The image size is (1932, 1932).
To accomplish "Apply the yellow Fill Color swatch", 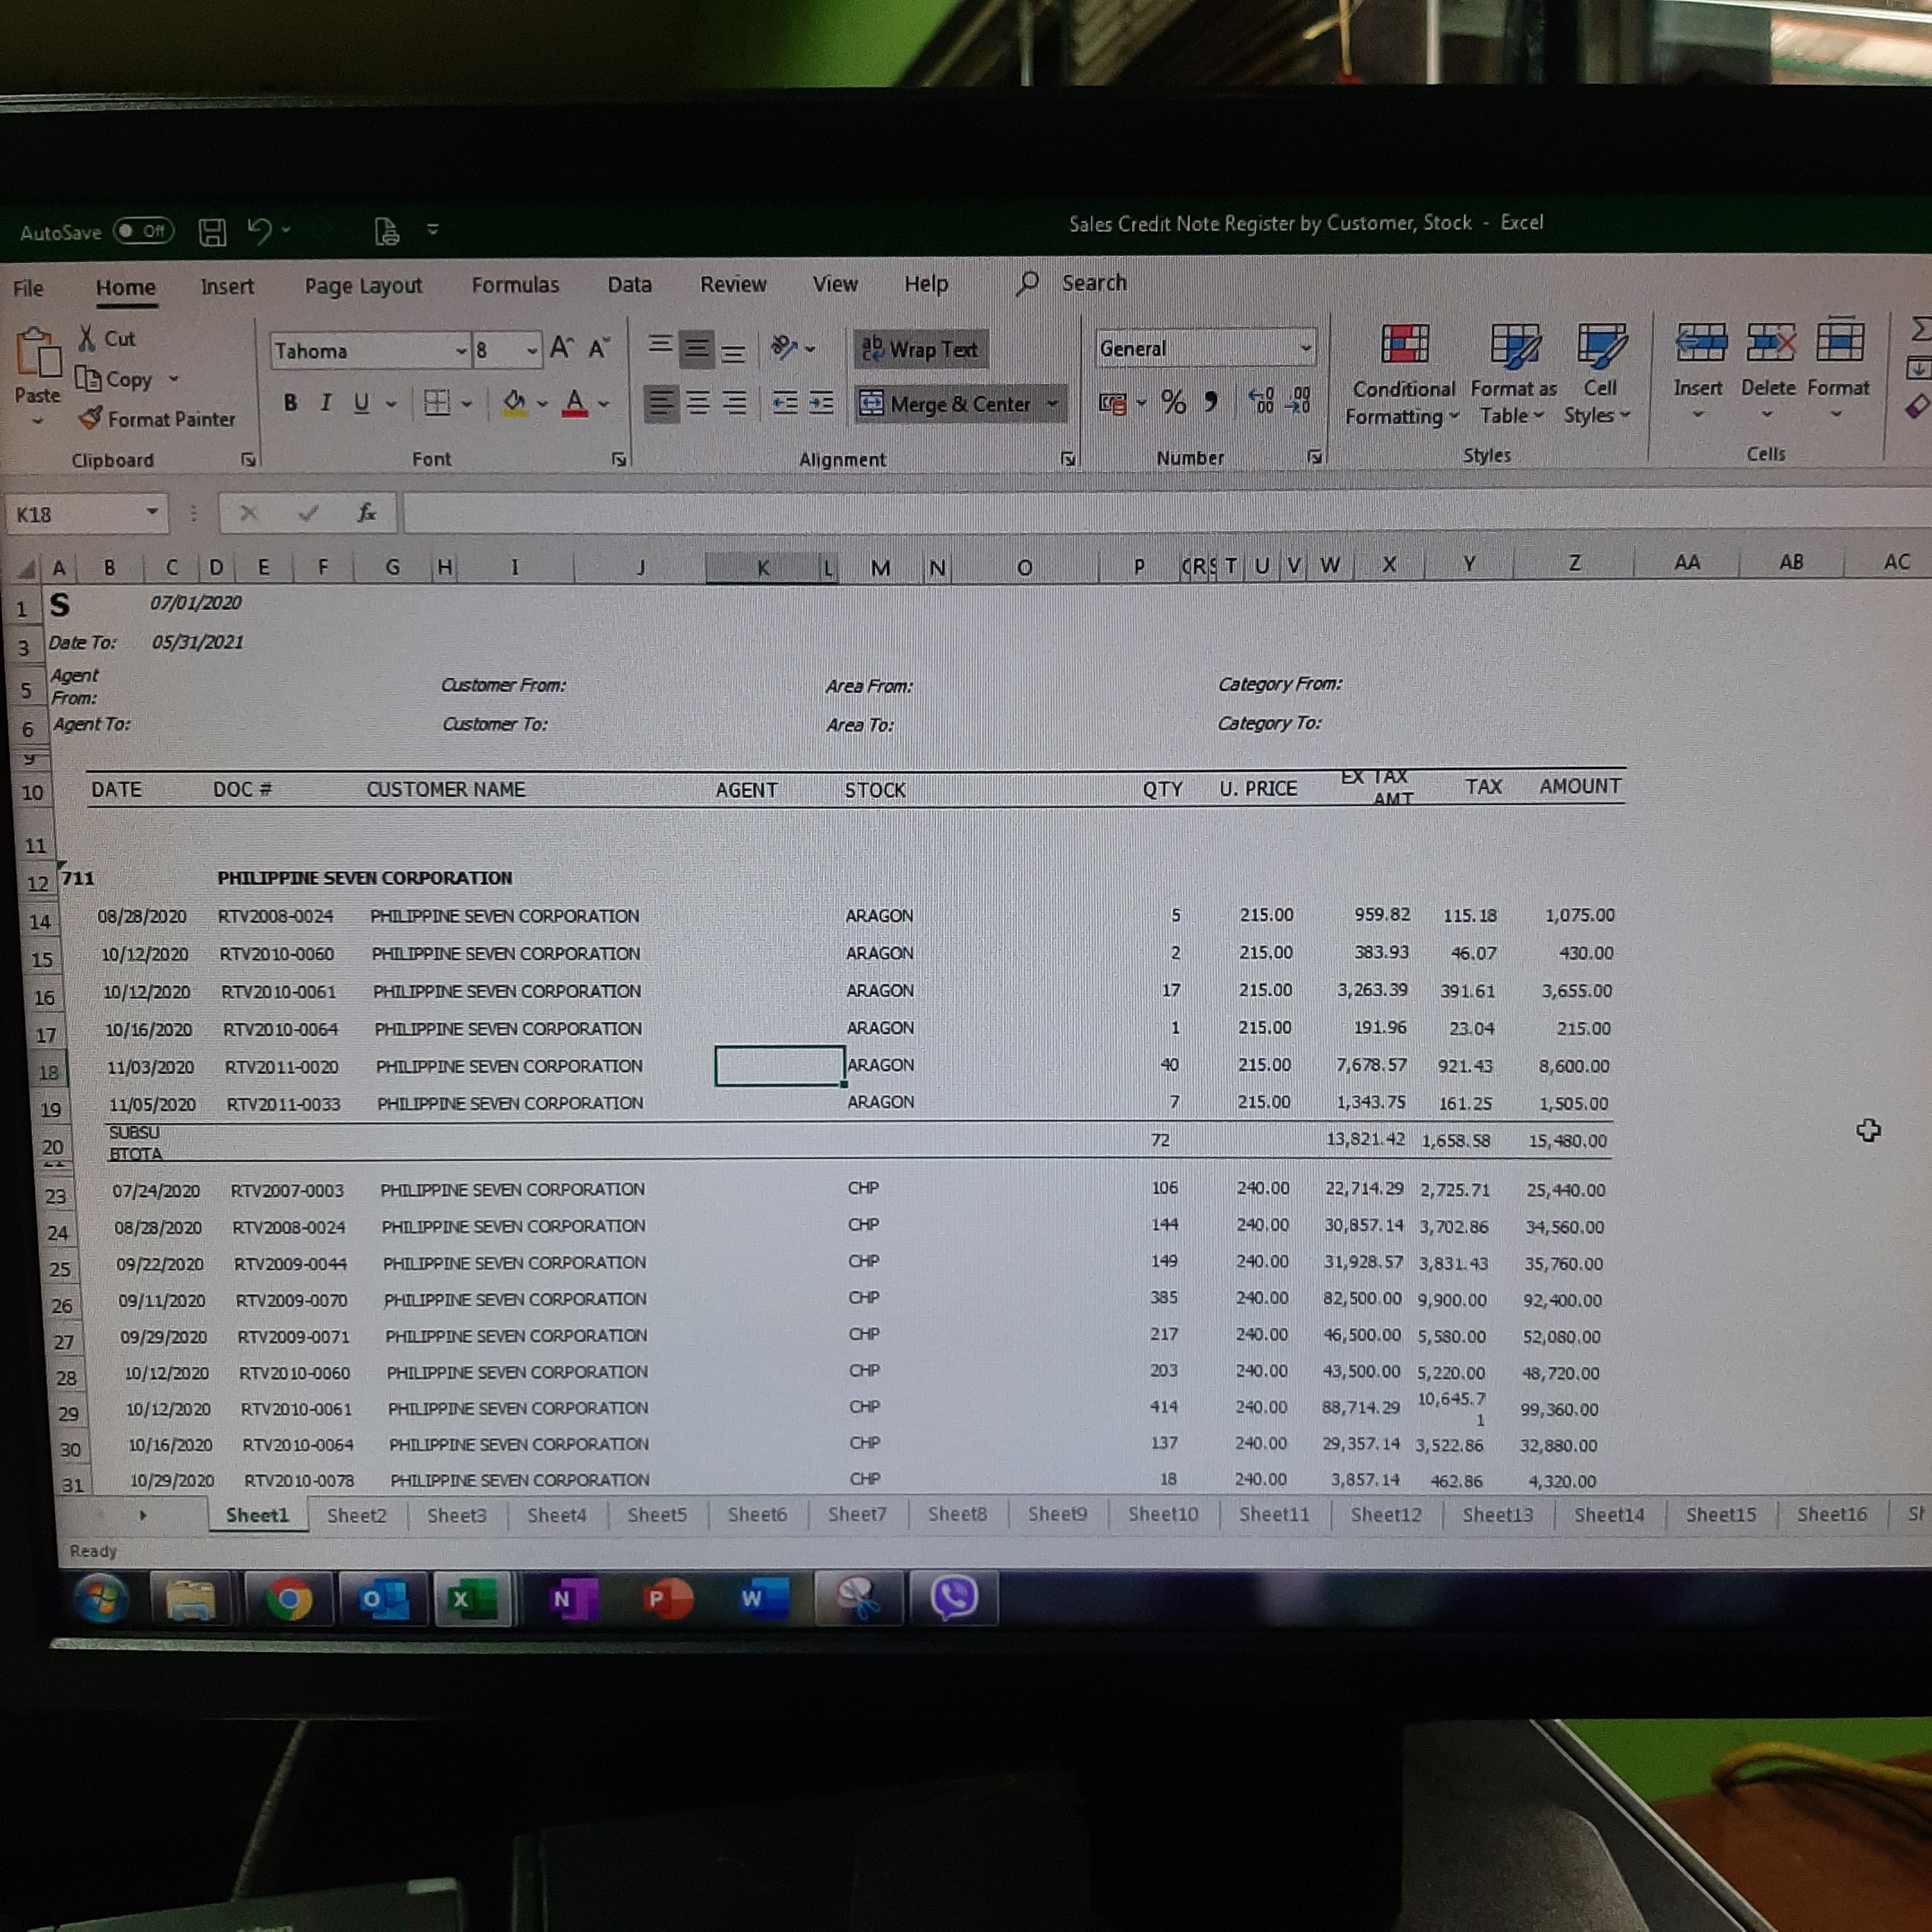I will (514, 403).
